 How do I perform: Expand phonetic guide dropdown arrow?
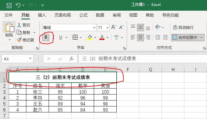point(122,38)
